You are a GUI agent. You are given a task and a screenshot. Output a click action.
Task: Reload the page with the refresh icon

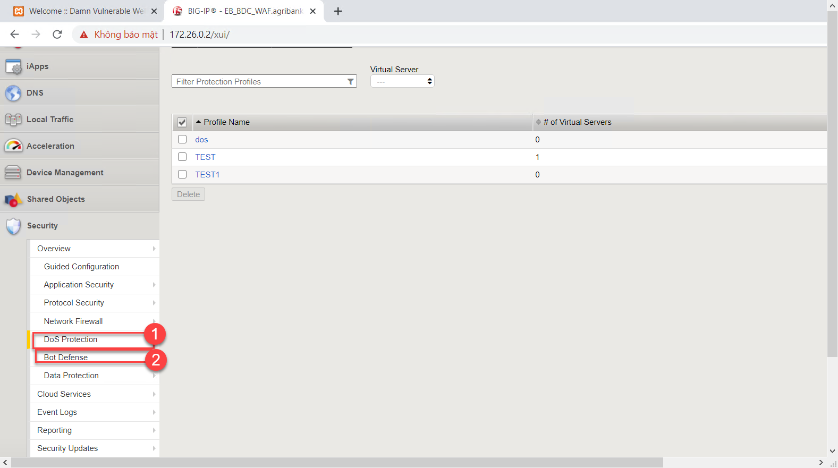tap(57, 35)
